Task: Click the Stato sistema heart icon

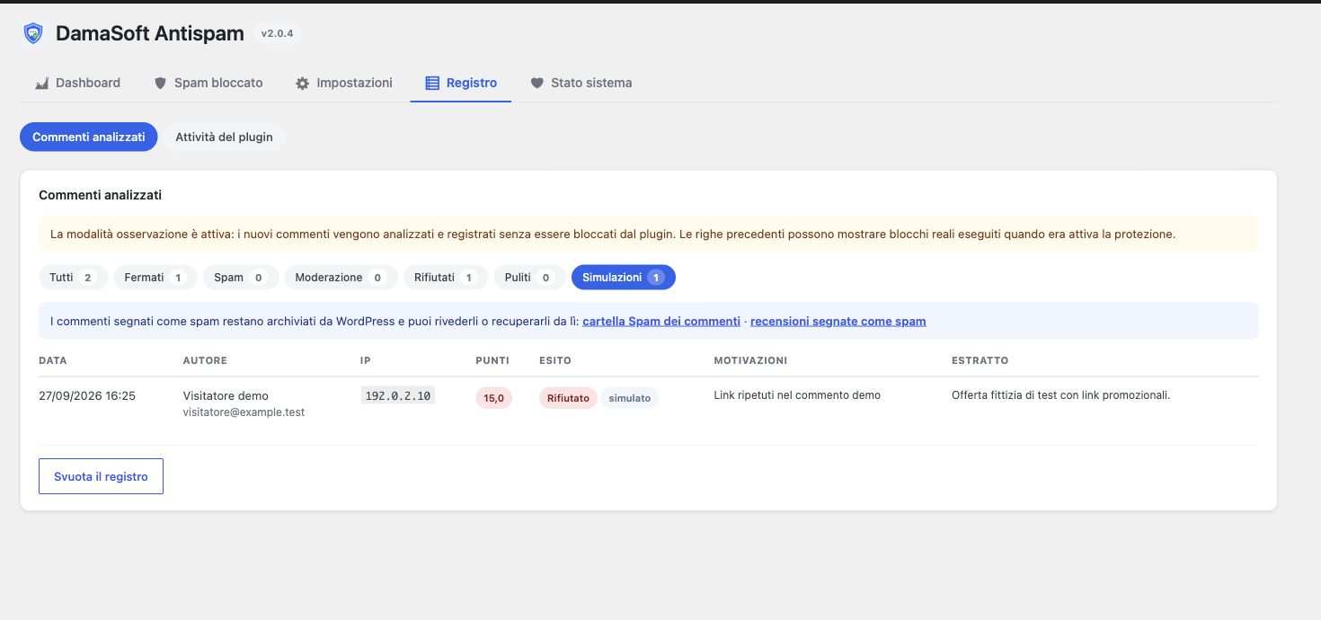Action: click(x=536, y=83)
